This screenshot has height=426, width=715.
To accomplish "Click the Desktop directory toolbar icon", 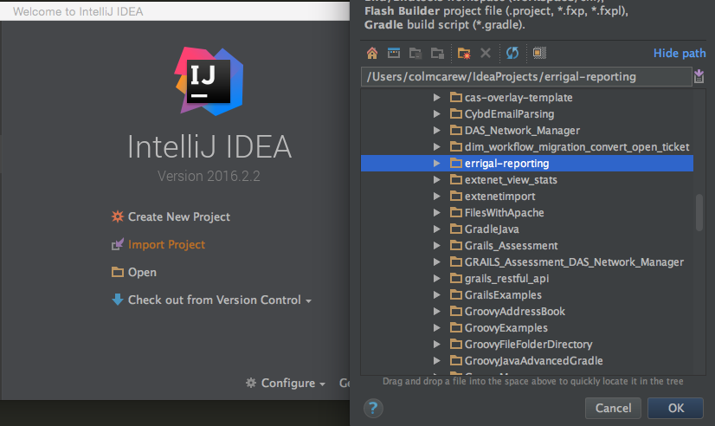I will [394, 53].
